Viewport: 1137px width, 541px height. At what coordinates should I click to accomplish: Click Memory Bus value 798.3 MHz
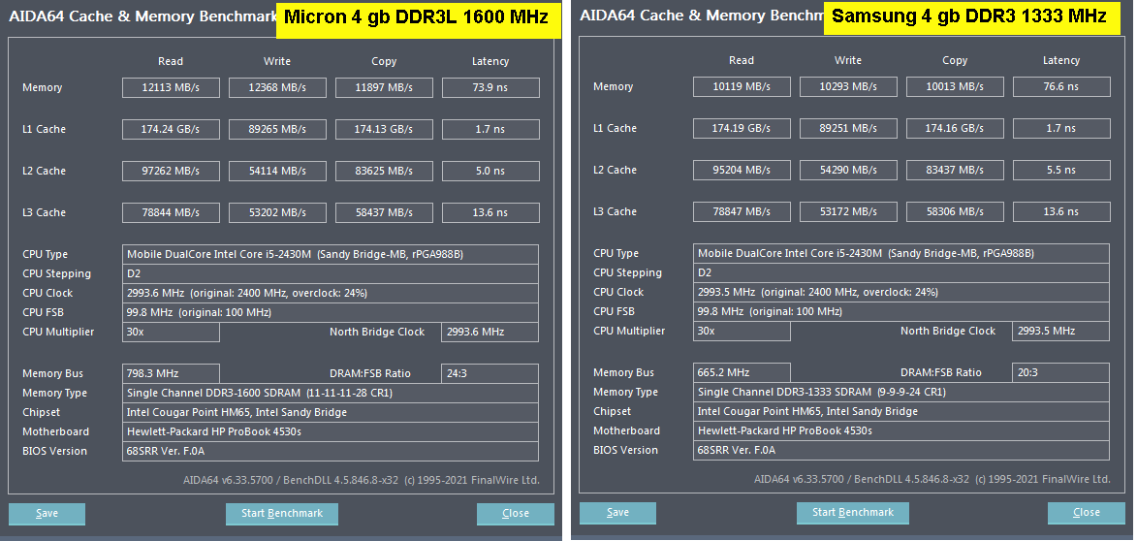(172, 373)
